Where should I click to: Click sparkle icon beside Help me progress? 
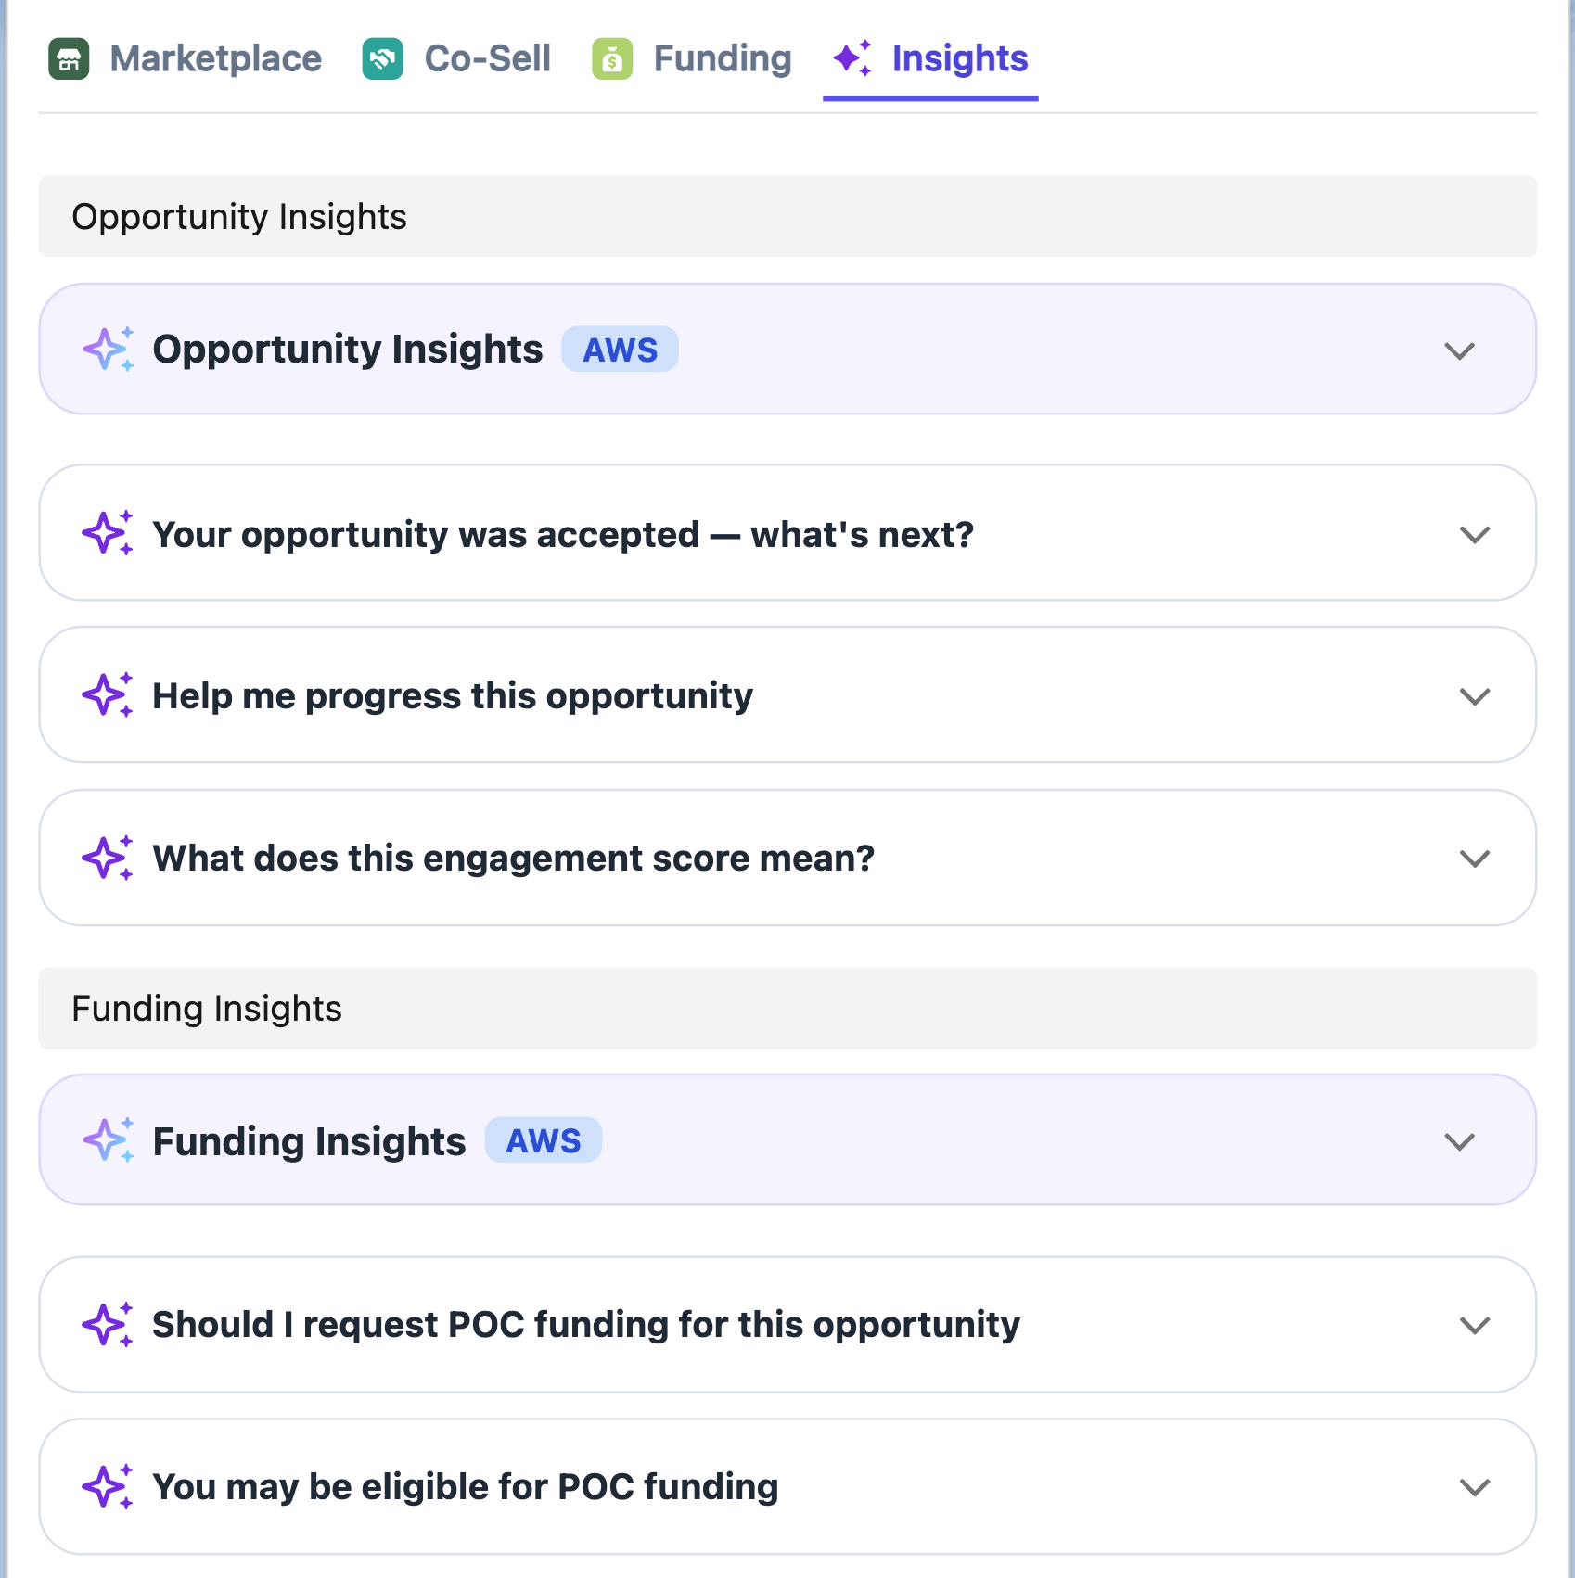(x=108, y=695)
